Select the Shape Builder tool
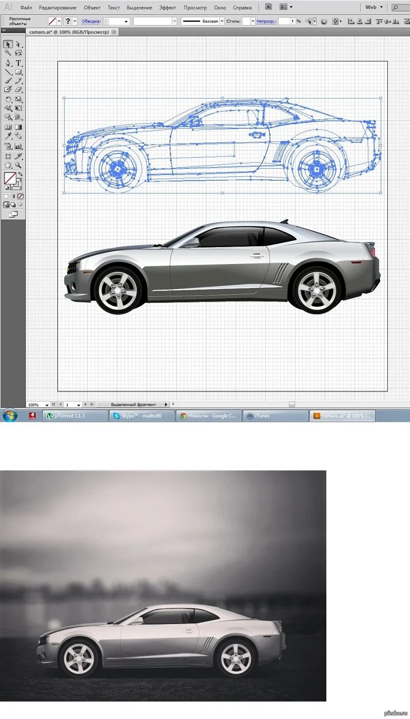 click(x=8, y=117)
